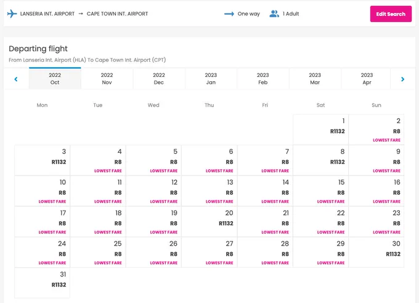Choose October 26 calendar cell

pyautogui.click(x=153, y=252)
